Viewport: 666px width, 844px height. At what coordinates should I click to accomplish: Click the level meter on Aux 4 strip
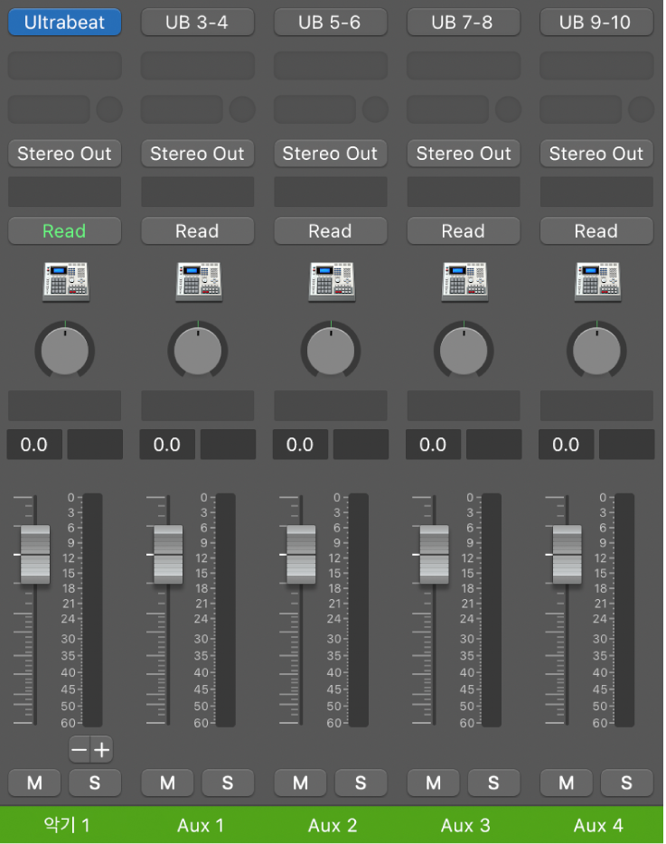click(624, 610)
